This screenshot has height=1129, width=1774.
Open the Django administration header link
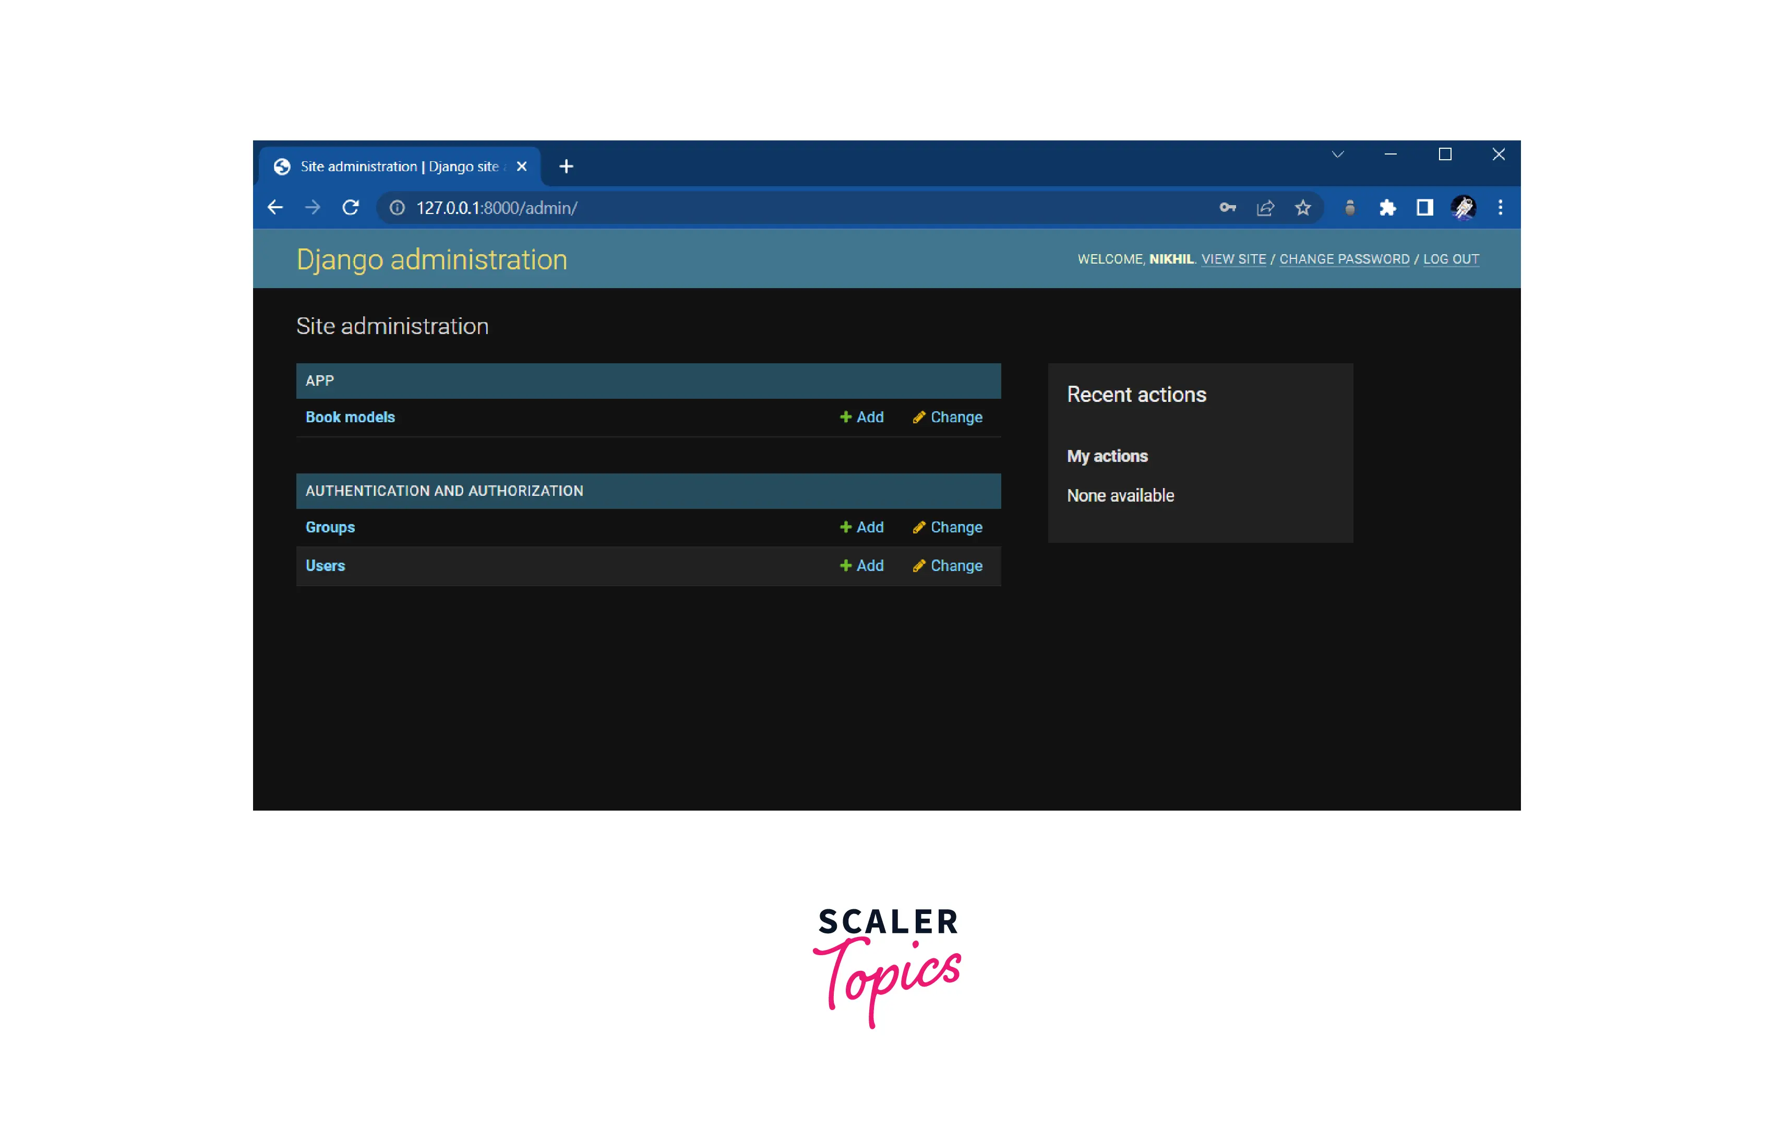pos(431,259)
